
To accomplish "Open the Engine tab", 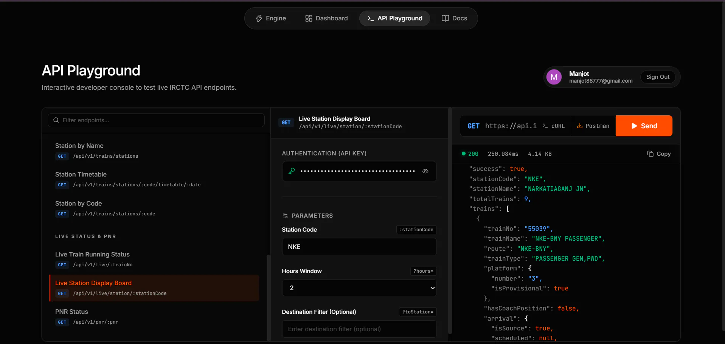I will [271, 18].
